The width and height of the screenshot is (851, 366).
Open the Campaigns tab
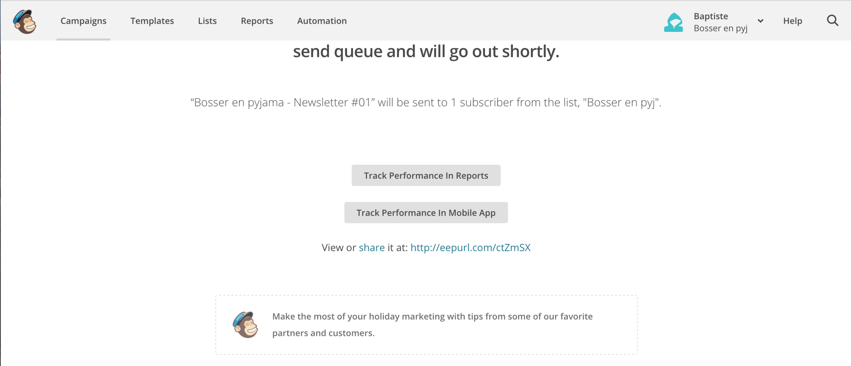click(x=83, y=21)
